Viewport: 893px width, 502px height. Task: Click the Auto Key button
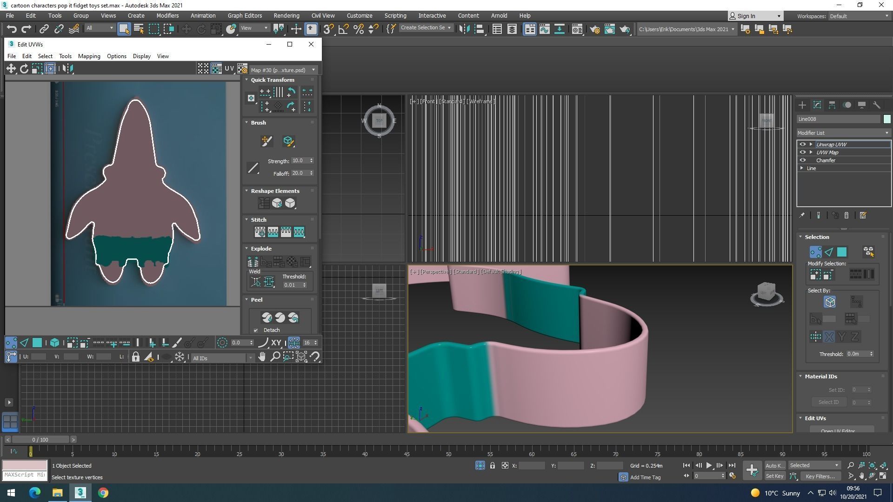(x=774, y=465)
